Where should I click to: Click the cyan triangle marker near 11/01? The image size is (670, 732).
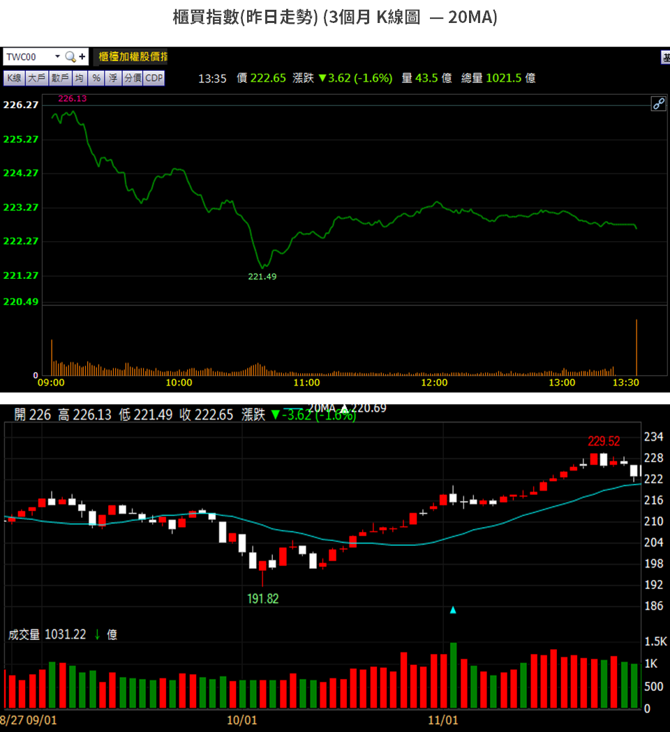tap(453, 610)
